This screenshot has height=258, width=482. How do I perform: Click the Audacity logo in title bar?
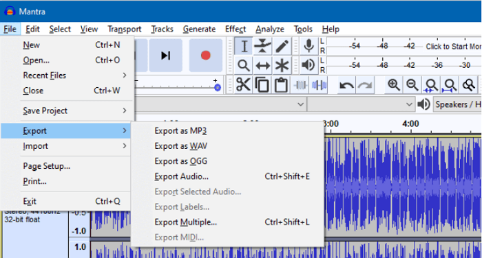click(x=10, y=12)
